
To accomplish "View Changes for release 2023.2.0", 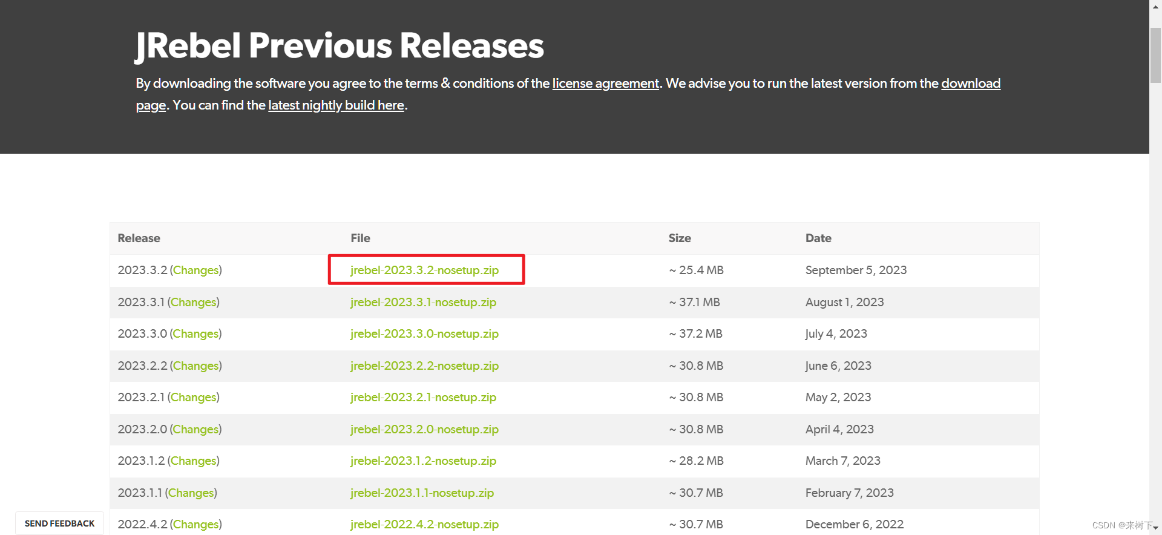I will point(195,429).
